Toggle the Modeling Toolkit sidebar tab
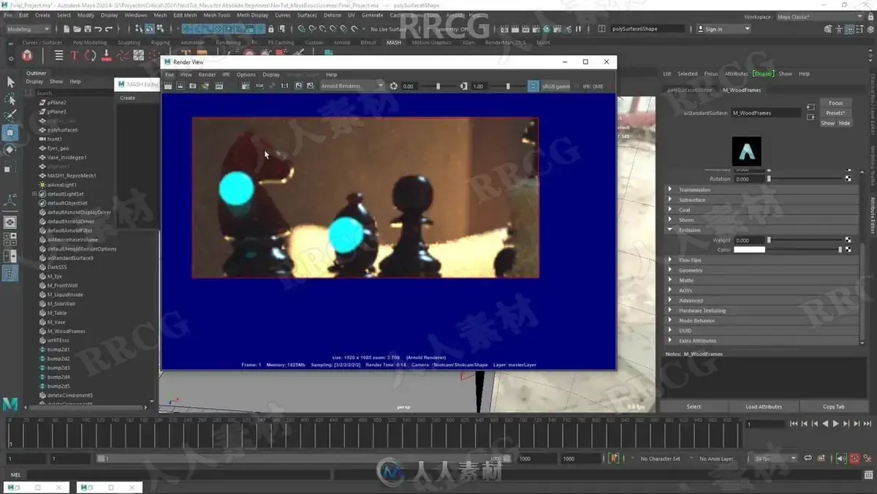Viewport: 877px width, 494px height. point(872,165)
